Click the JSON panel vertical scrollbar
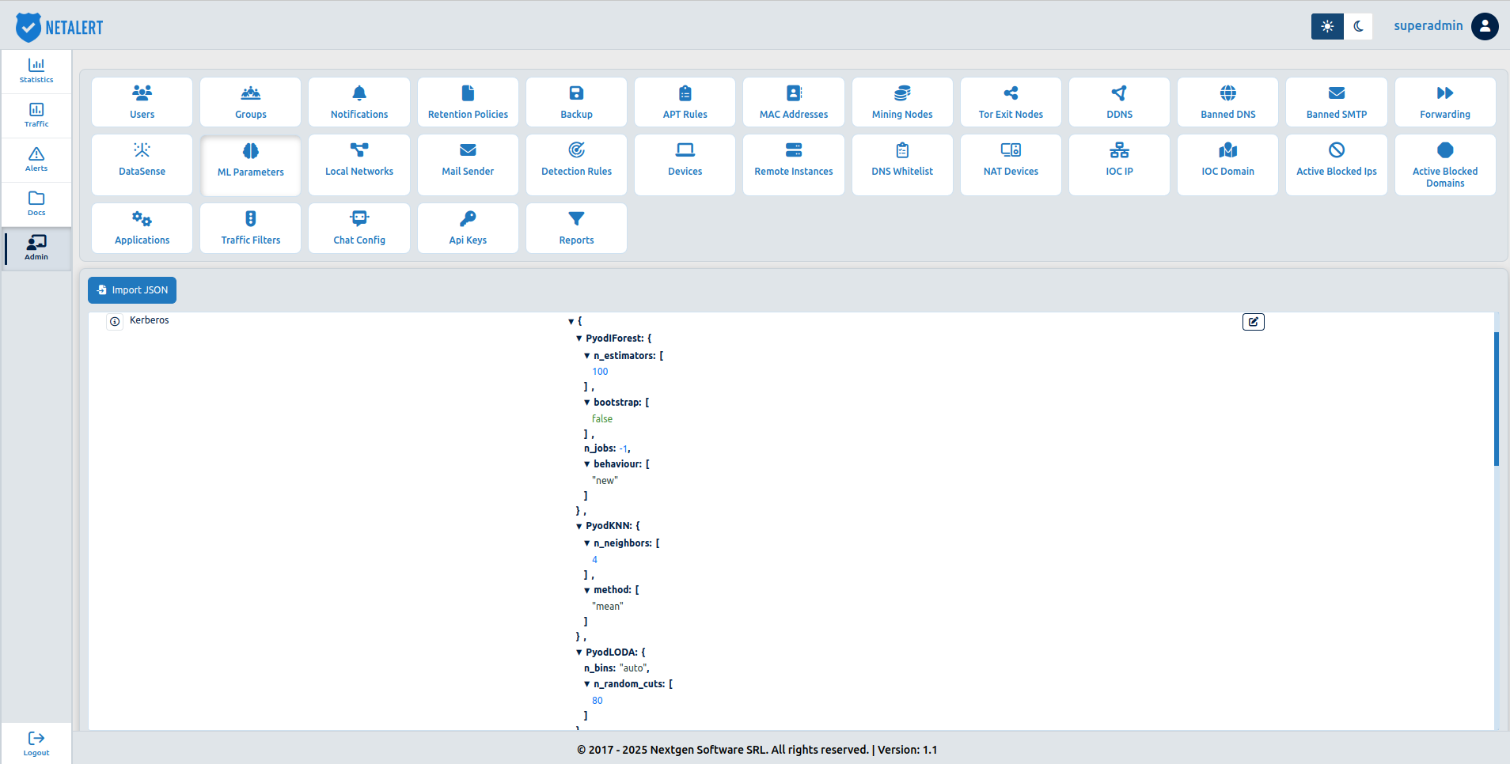This screenshot has width=1510, height=764. (1497, 399)
